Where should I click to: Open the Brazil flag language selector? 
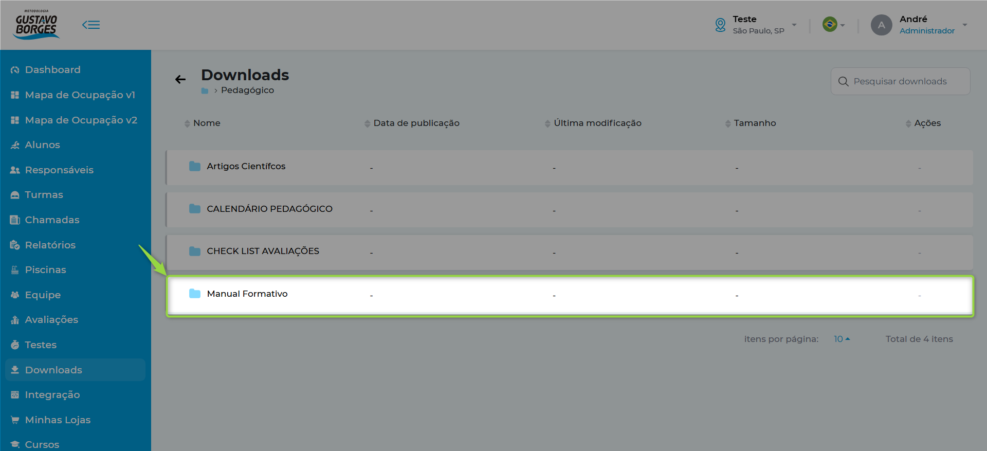[833, 24]
